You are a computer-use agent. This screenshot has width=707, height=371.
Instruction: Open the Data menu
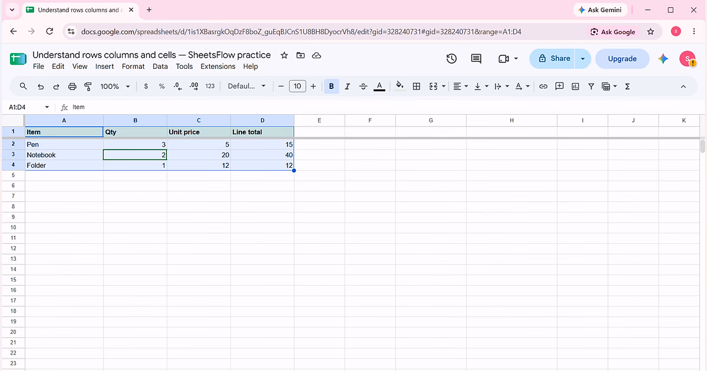click(x=160, y=67)
